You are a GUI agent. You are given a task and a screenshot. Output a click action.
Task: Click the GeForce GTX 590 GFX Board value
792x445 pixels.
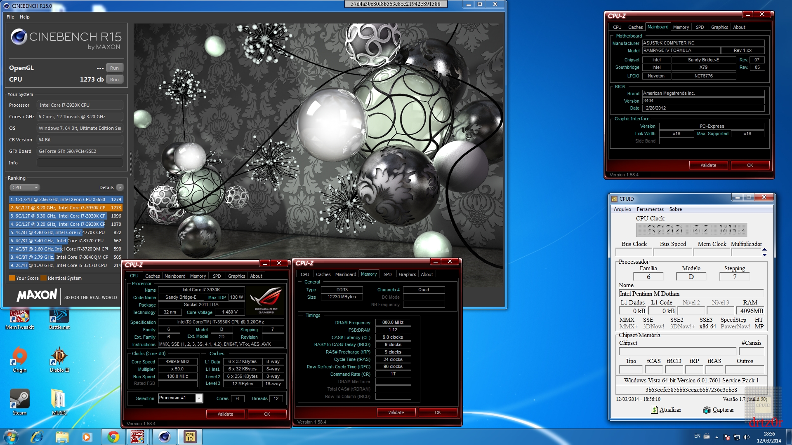click(80, 151)
